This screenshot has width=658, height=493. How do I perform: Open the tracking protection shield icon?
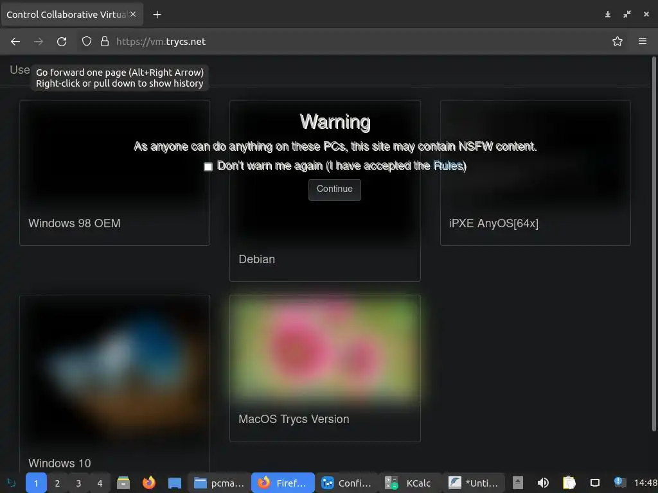pyautogui.click(x=87, y=41)
